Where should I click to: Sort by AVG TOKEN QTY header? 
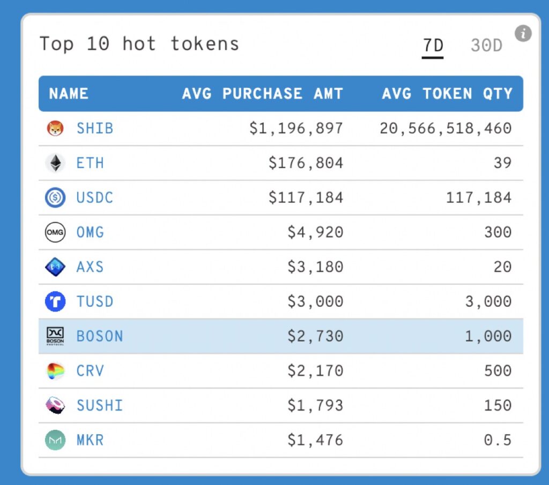click(447, 94)
